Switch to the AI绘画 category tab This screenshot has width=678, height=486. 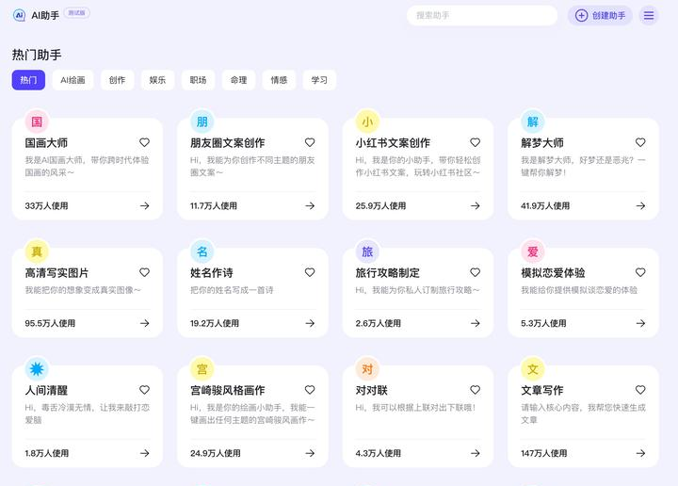click(73, 80)
